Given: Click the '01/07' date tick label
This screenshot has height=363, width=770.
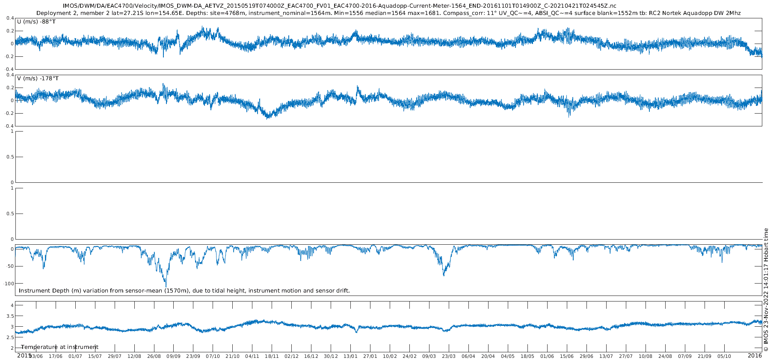Looking at the screenshot, I should pos(75,356).
